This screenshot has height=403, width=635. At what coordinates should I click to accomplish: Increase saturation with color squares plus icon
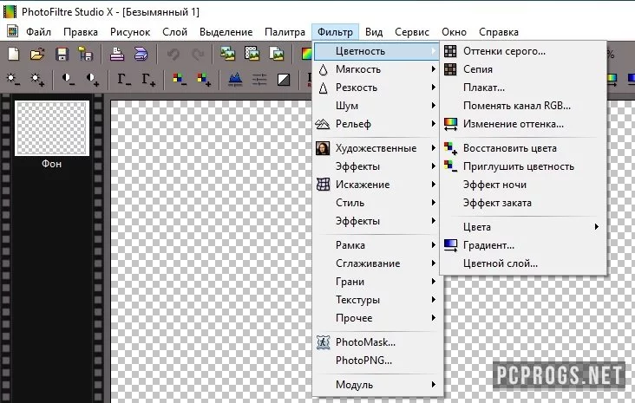204,79
